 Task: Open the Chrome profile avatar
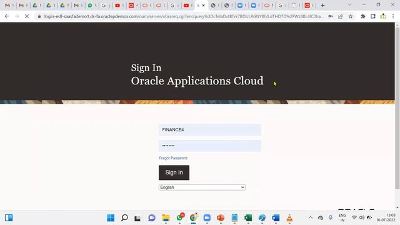point(383,16)
